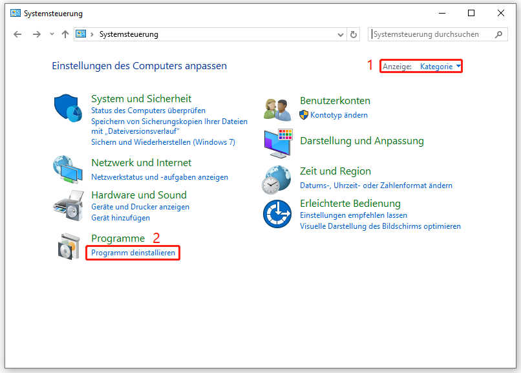
Task: Open recent pages chevron beside forward button
Action: tap(51, 34)
